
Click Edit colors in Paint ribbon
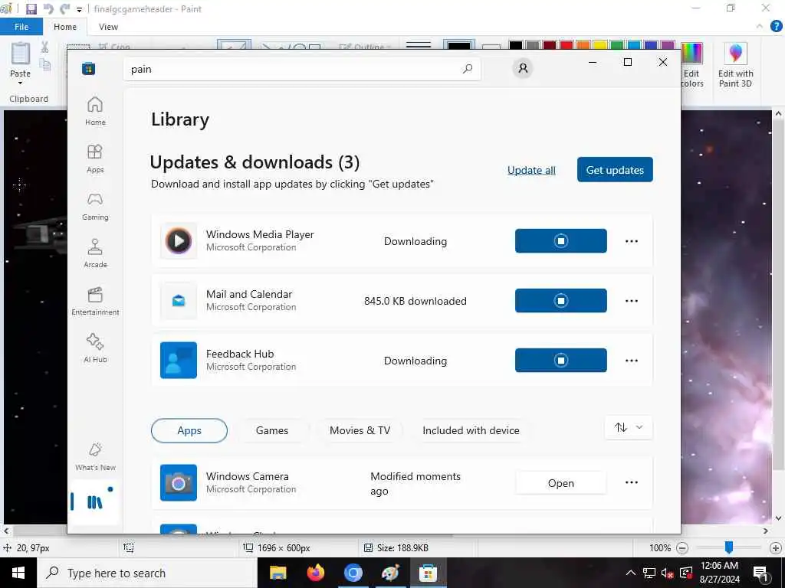pos(693,66)
